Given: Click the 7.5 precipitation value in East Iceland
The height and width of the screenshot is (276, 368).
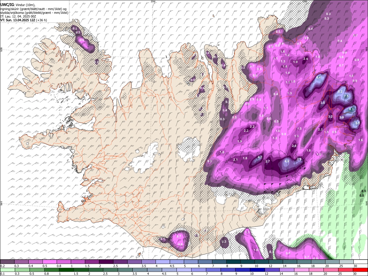Looking at the screenshot, I should tap(346, 96).
